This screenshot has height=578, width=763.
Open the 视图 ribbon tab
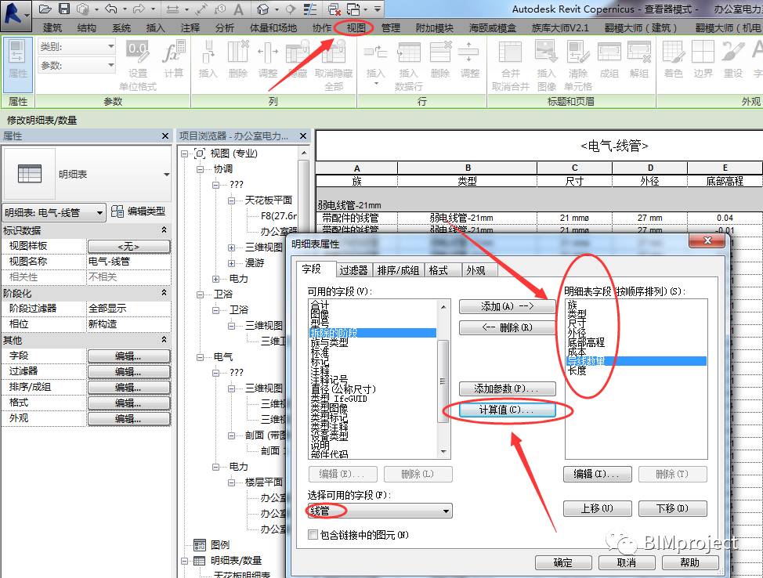point(356,27)
